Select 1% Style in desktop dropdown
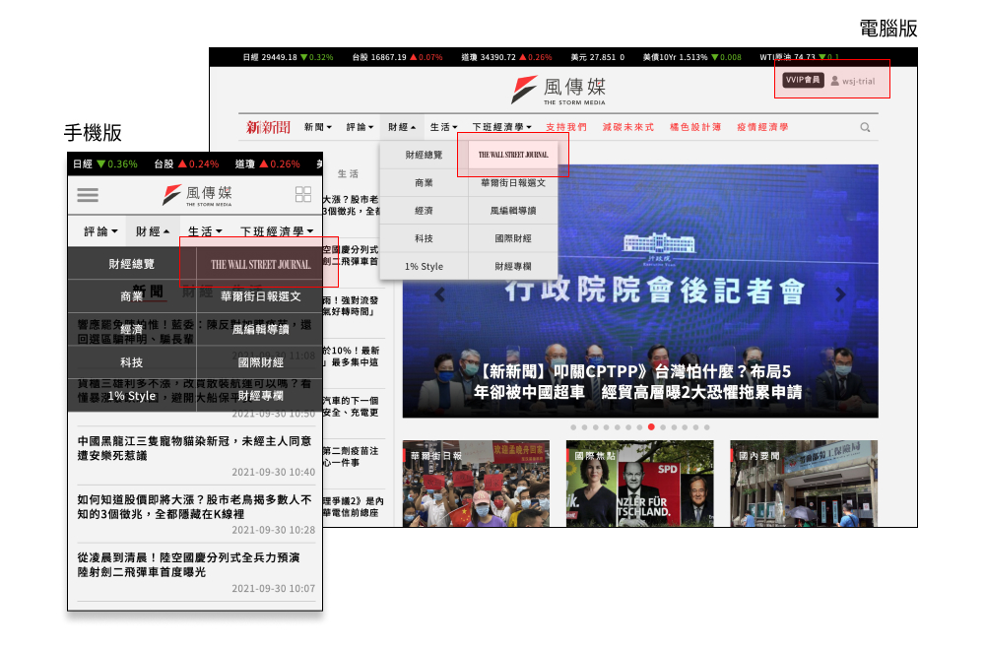This screenshot has height=650, width=985. (424, 266)
